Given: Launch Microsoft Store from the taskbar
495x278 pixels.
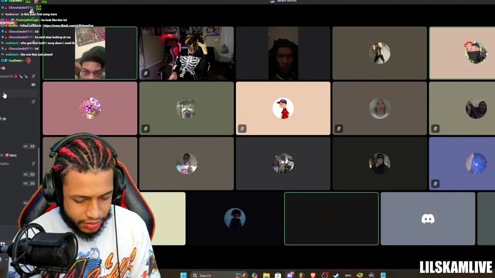Looking at the screenshot, I should coord(278,275).
